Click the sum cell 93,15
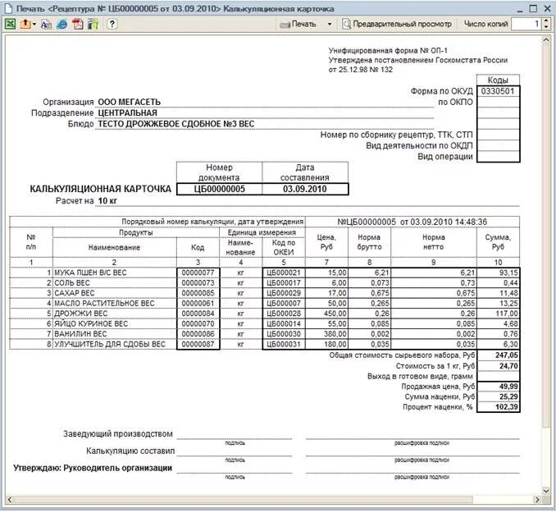Screen dimensions: 556x513 (x=499, y=273)
